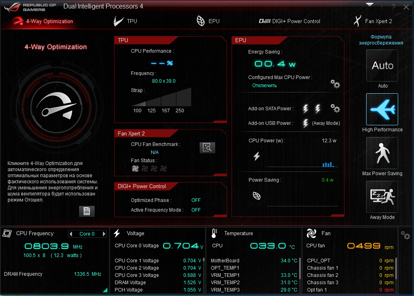The width and height of the screenshot is (414, 296).
Task: Click the Power Saving leaf icon
Action: pyautogui.click(x=257, y=196)
